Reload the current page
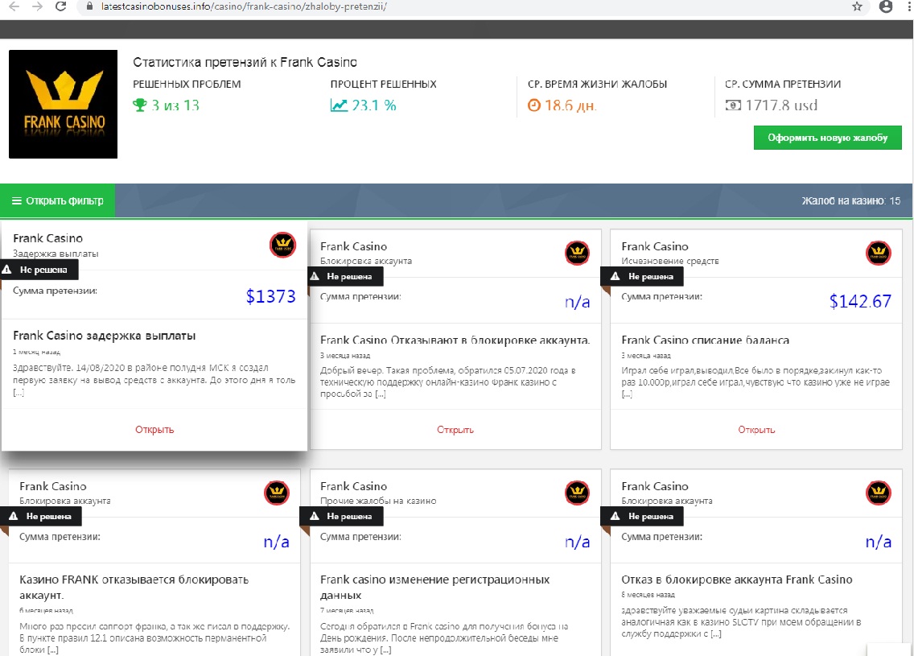 click(60, 7)
